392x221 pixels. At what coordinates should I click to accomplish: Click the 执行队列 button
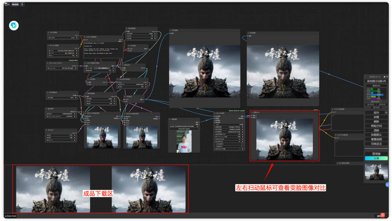(x=371, y=104)
